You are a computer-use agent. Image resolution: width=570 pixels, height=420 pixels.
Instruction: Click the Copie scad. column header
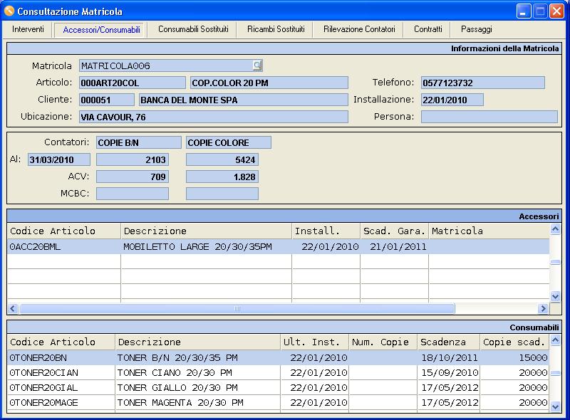point(514,342)
